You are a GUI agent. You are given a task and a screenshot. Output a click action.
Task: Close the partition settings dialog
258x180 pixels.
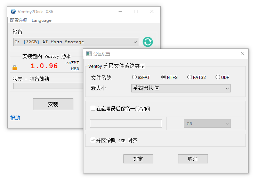tap(243, 54)
